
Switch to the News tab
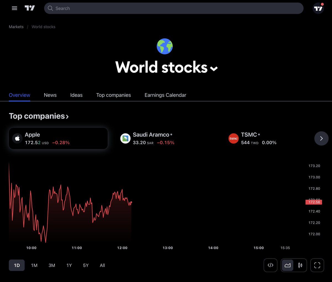[x=50, y=95]
